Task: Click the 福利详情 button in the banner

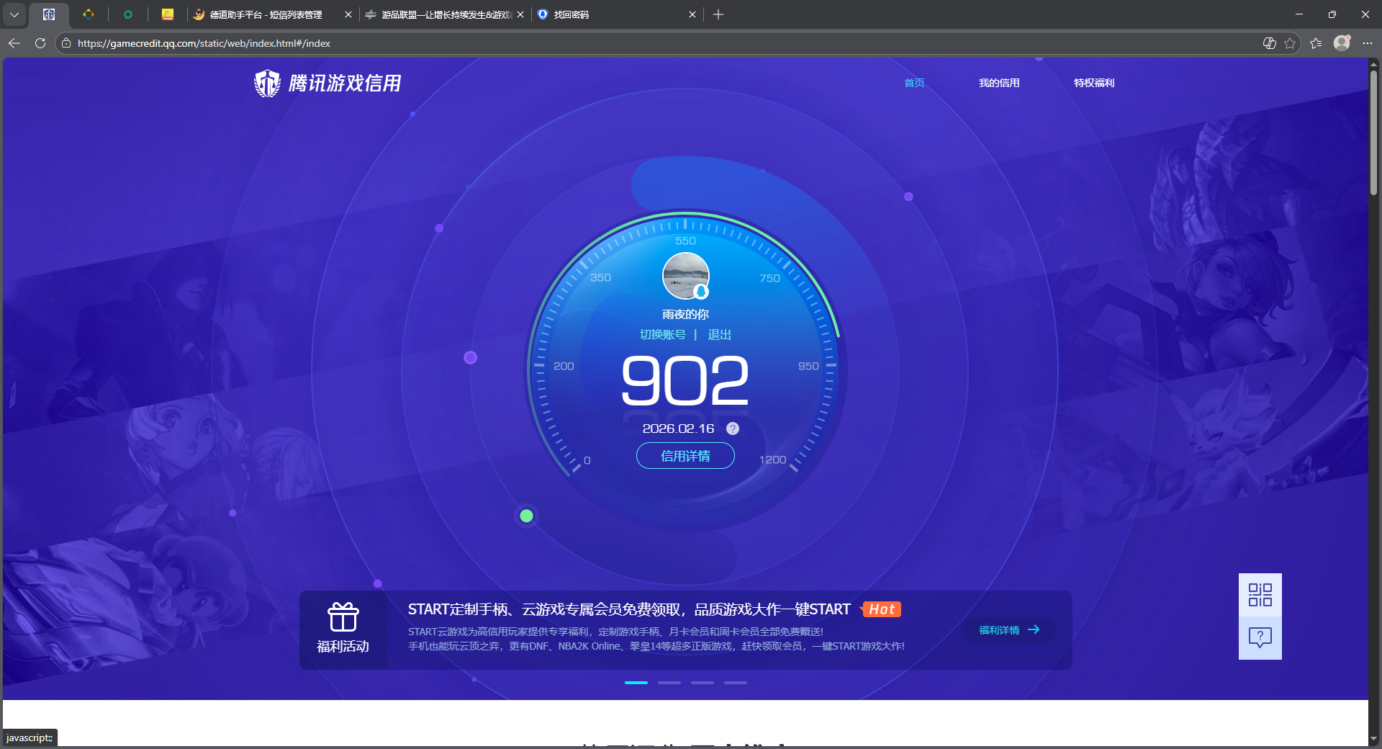Action: click(x=1008, y=630)
